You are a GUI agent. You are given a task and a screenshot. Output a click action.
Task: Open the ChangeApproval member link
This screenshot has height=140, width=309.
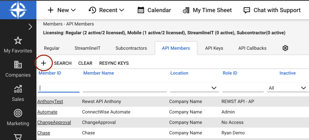[x=54, y=122]
